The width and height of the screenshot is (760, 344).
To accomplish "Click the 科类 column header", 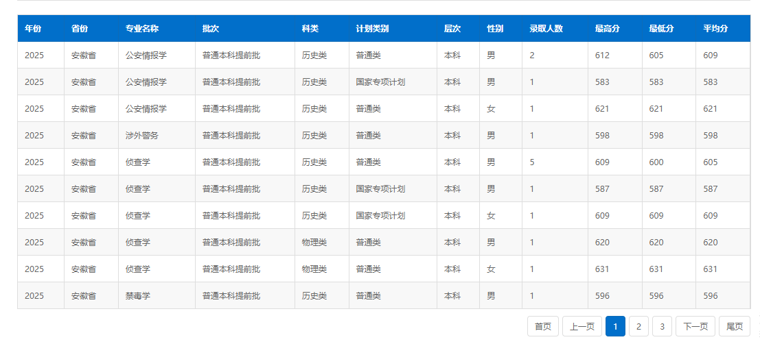I will click(x=310, y=29).
